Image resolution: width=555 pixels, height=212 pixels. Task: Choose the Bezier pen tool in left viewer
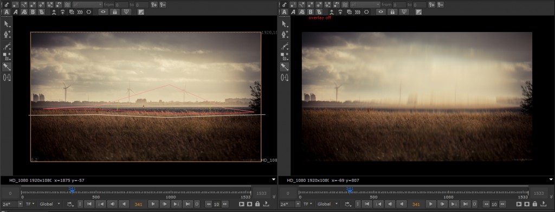tap(7, 34)
